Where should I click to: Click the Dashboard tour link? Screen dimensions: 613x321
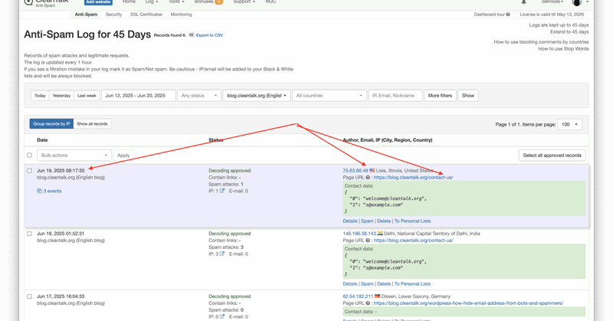coord(490,15)
